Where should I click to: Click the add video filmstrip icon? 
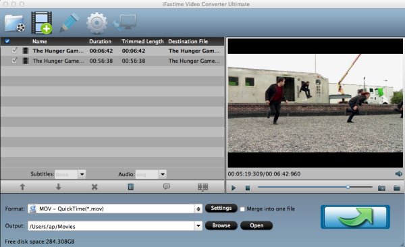pyautogui.click(x=42, y=23)
